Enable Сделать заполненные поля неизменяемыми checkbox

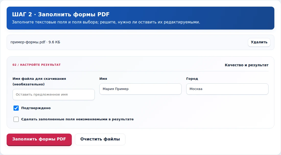16,119
